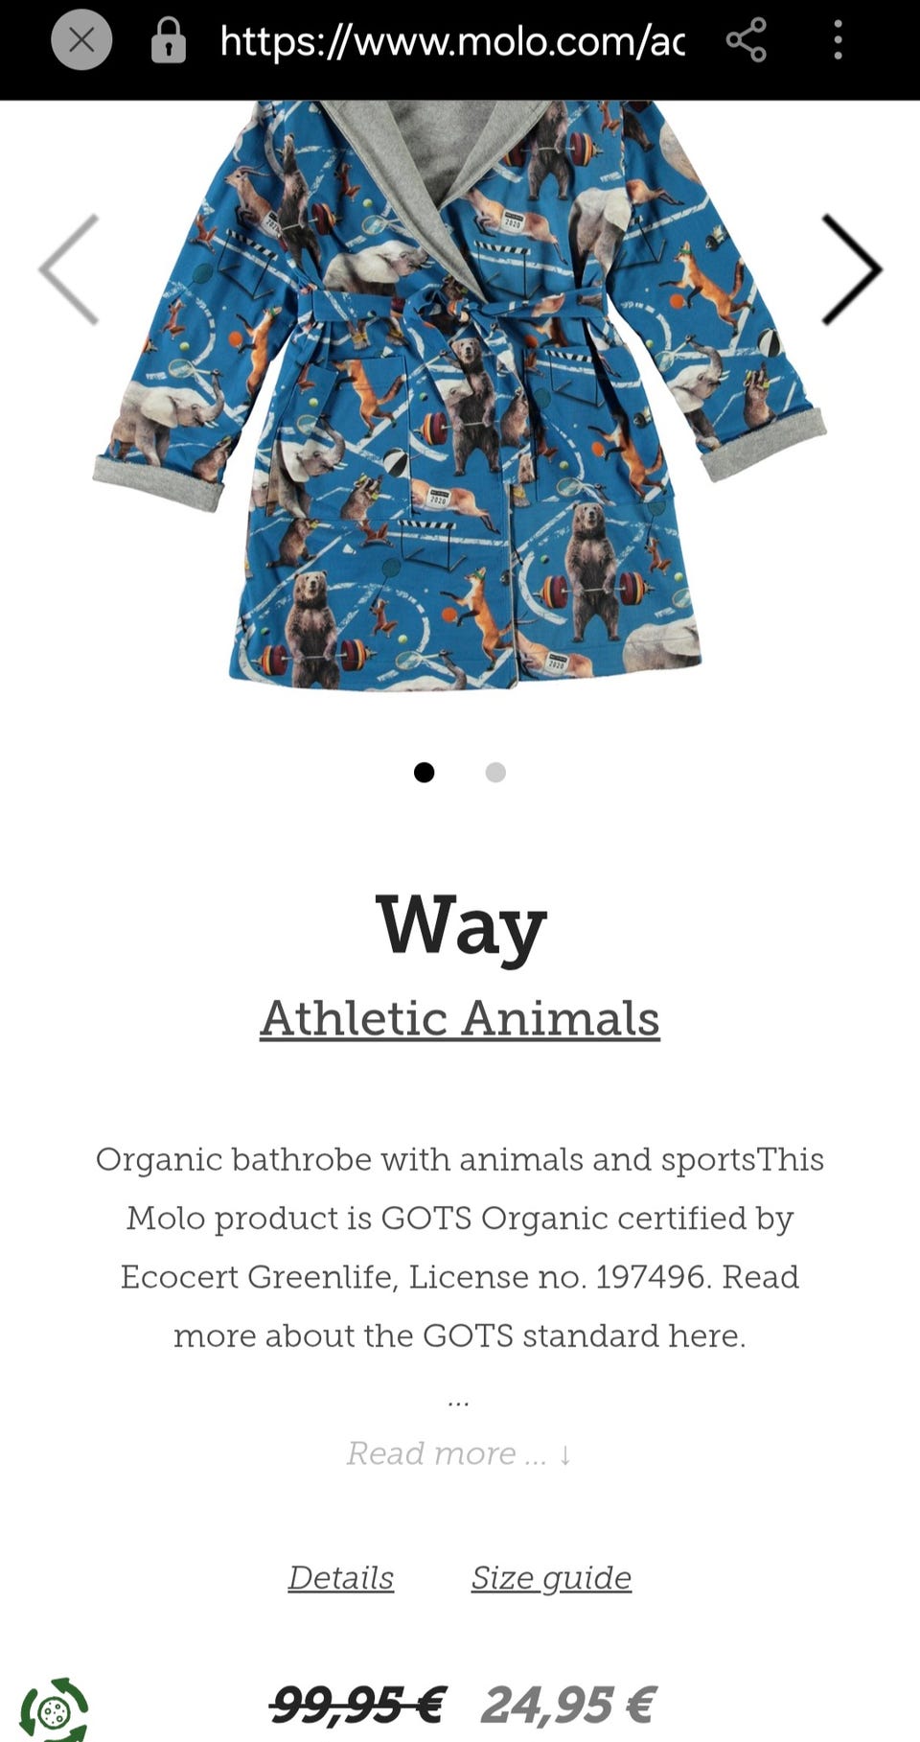Show previous product image with left arrow
The height and width of the screenshot is (1742, 920).
[69, 269]
